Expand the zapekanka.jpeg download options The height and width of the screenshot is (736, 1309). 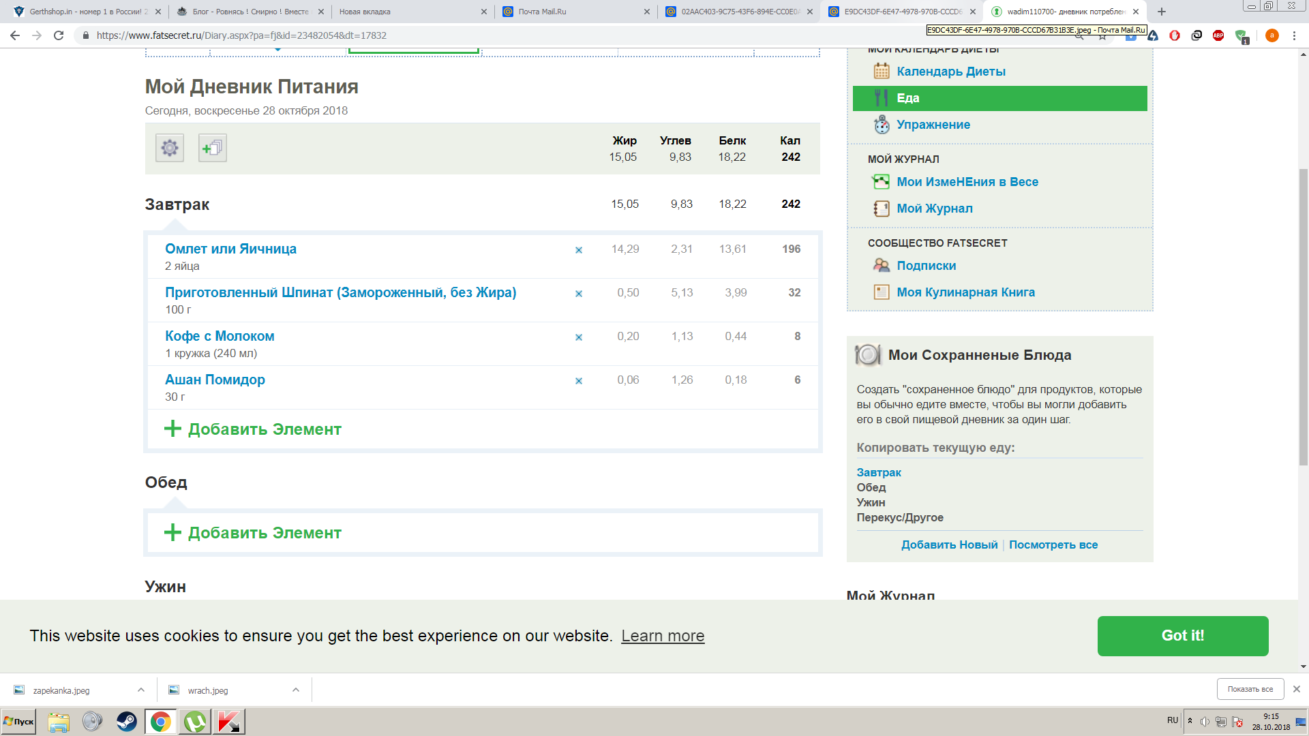(141, 690)
